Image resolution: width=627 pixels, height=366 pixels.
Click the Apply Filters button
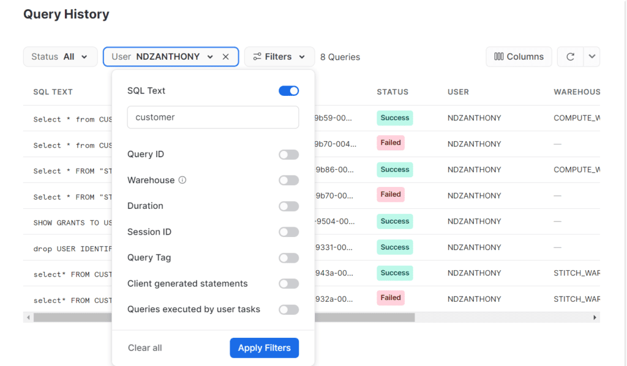264,348
